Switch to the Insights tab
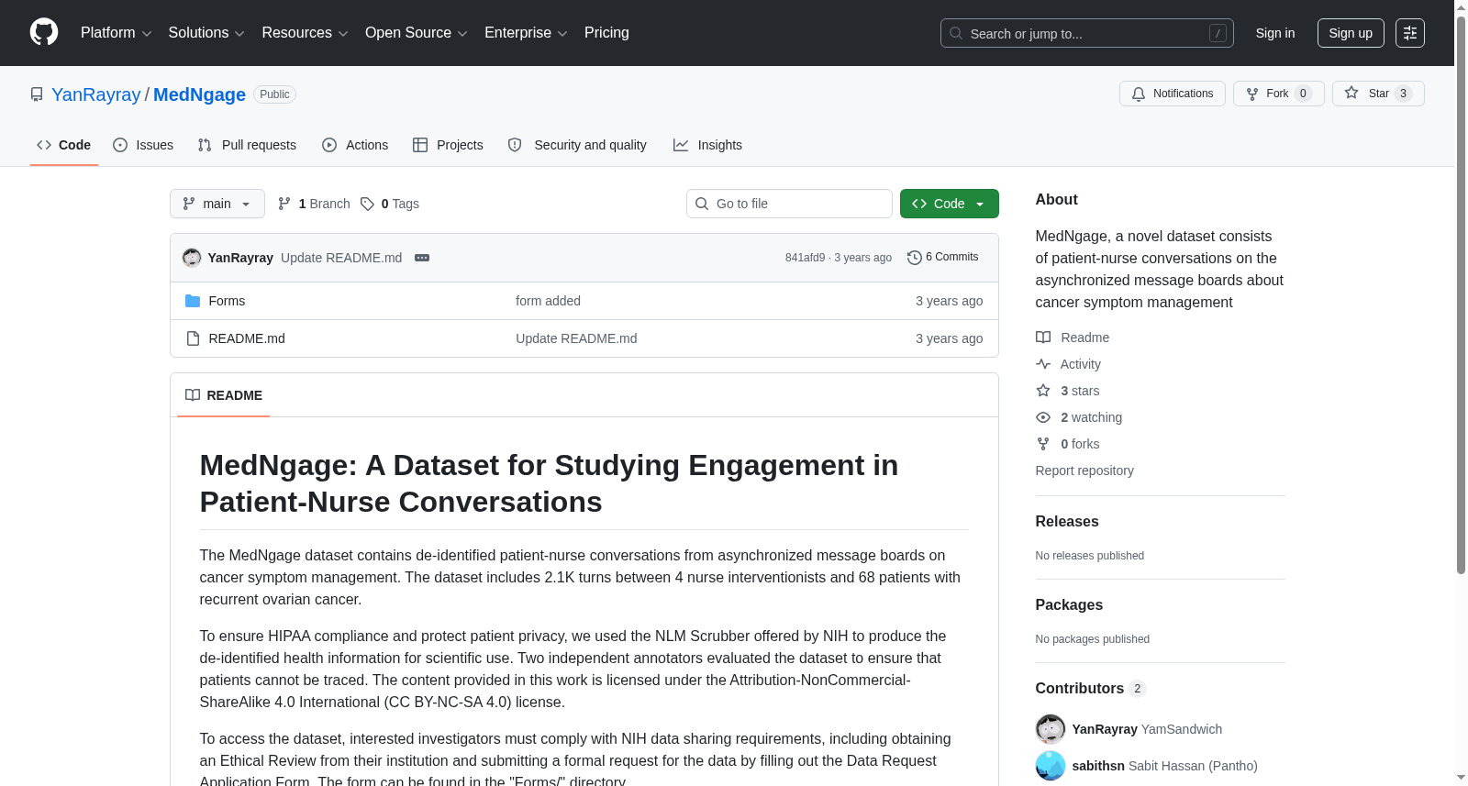The height and width of the screenshot is (786, 1468). pyautogui.click(x=707, y=145)
